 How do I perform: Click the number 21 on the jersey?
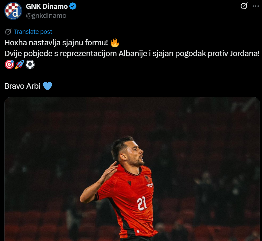pos(142,203)
